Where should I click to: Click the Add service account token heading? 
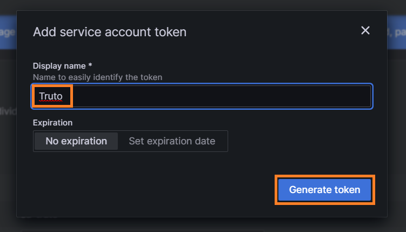[x=110, y=32]
